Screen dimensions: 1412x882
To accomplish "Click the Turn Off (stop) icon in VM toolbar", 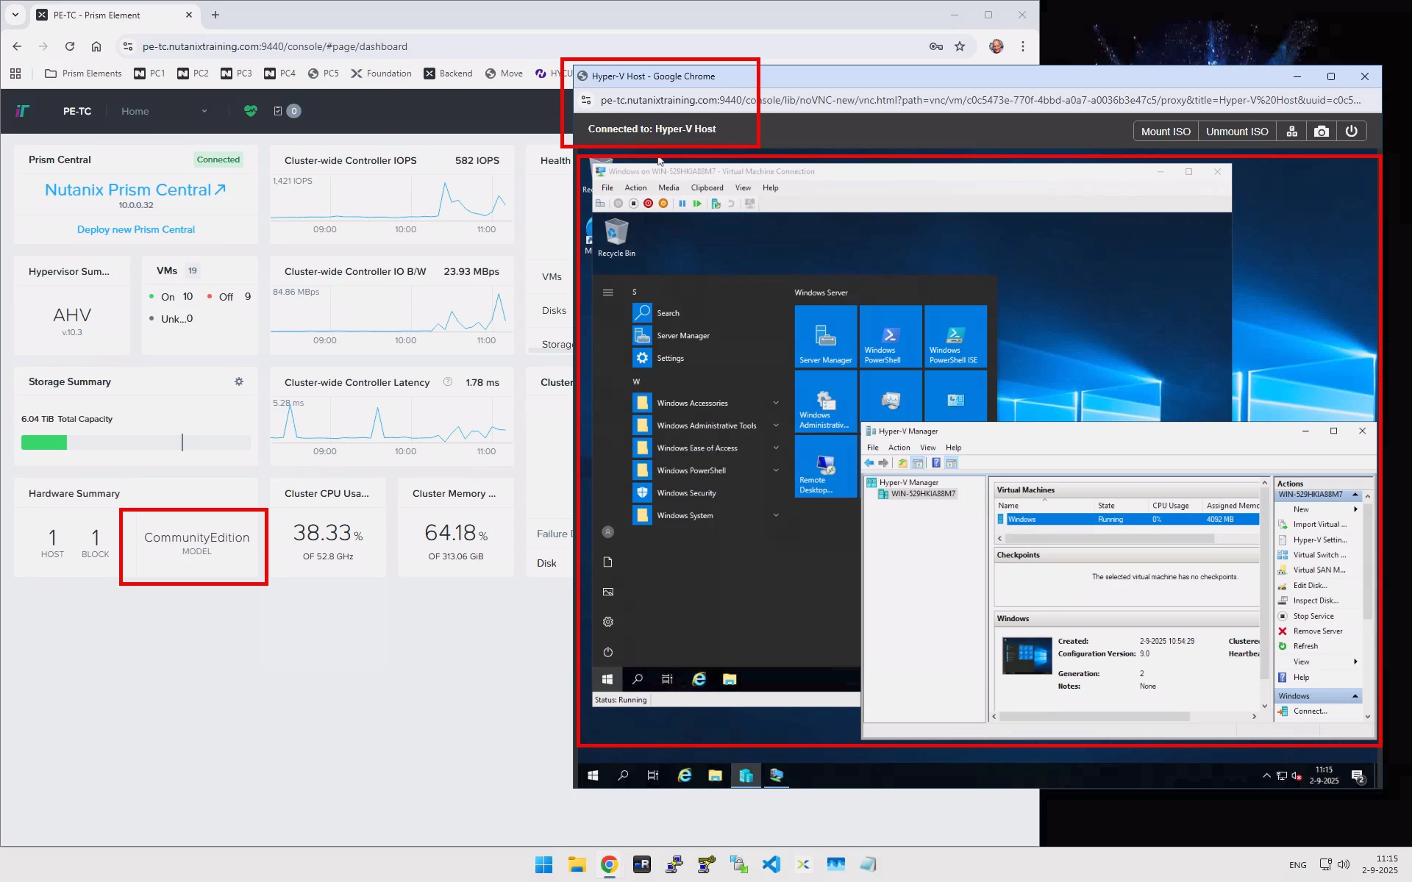I will click(x=633, y=204).
